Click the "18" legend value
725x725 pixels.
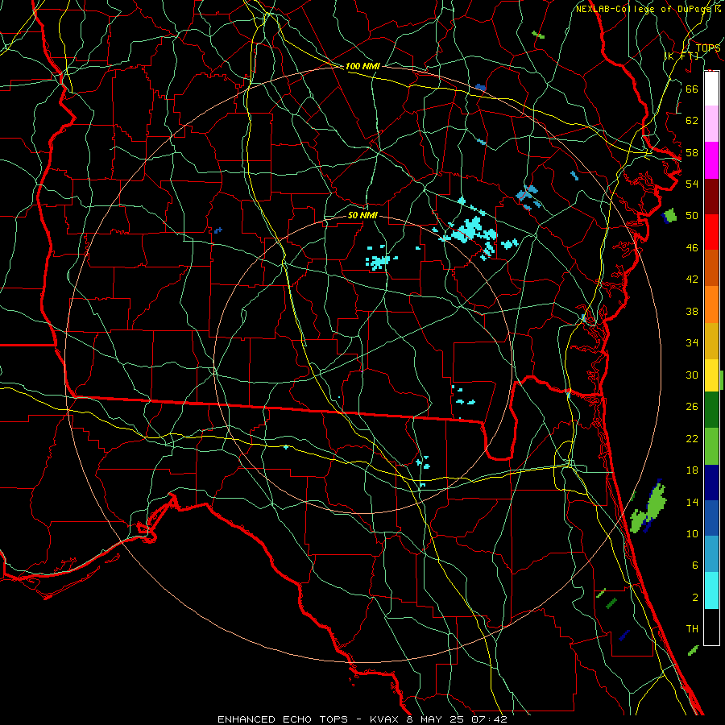click(x=692, y=470)
